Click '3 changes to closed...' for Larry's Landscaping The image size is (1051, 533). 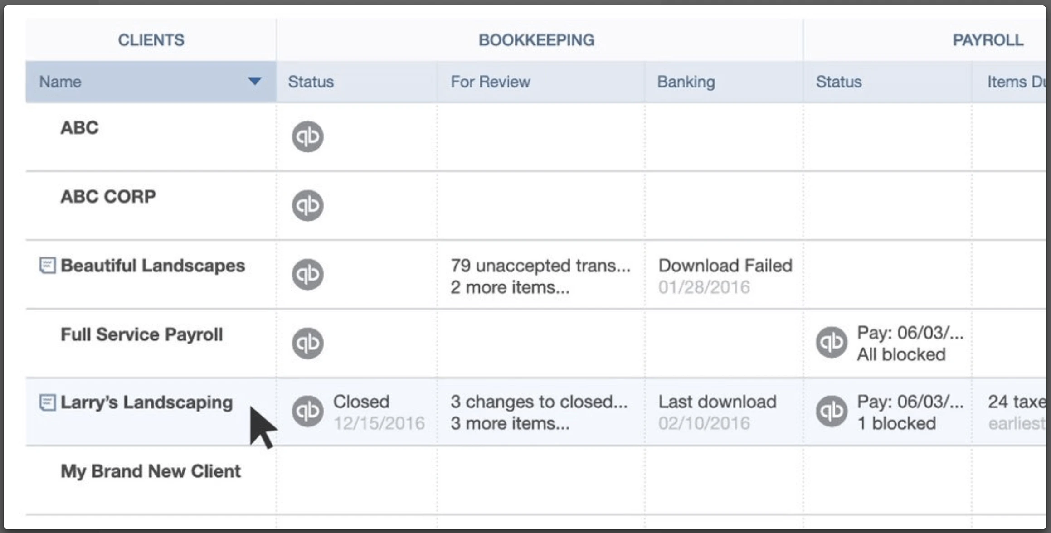click(539, 402)
